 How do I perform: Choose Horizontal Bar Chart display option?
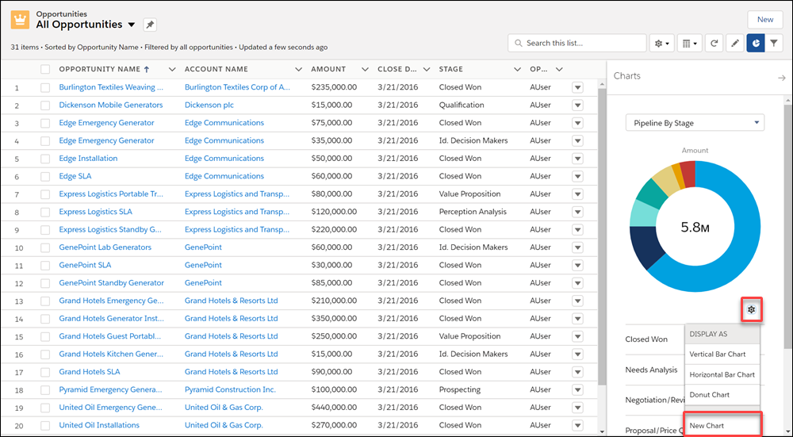(x=722, y=374)
